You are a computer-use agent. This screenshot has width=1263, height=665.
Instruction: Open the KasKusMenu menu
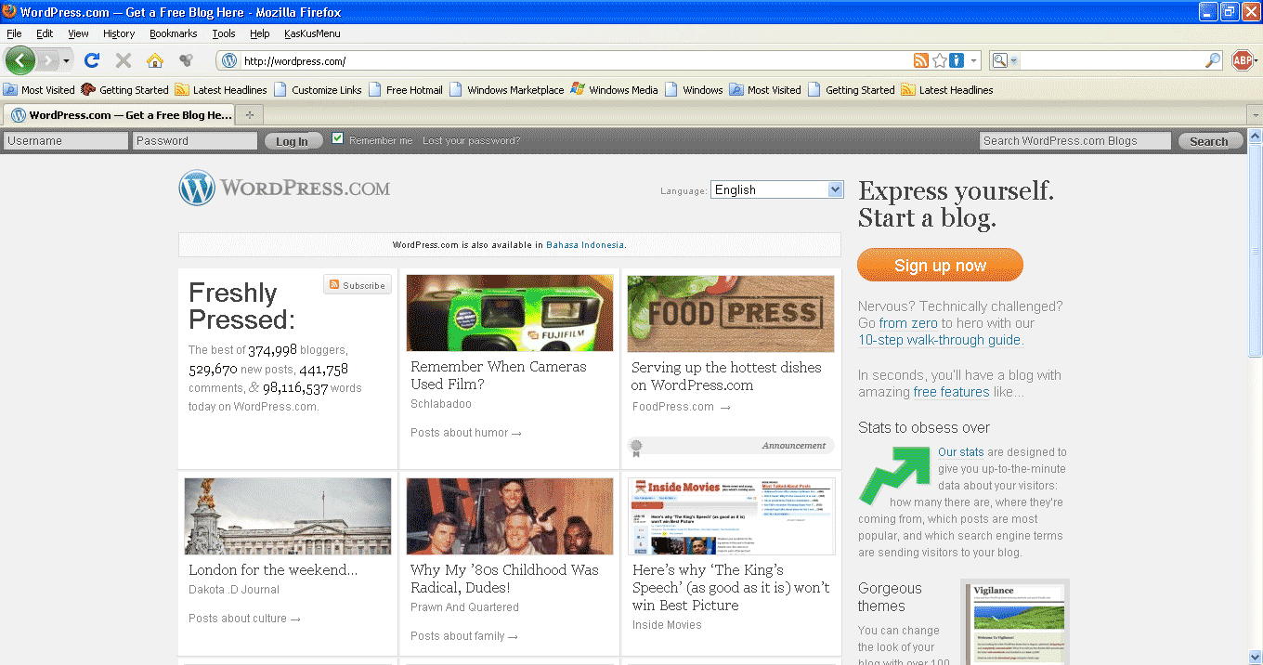[312, 33]
